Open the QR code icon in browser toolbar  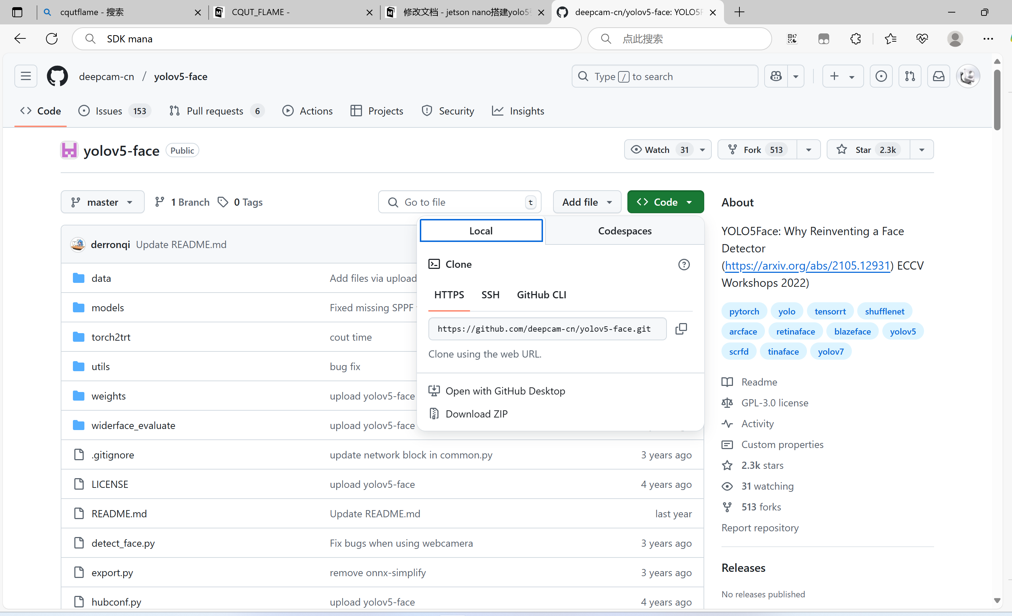(x=792, y=39)
